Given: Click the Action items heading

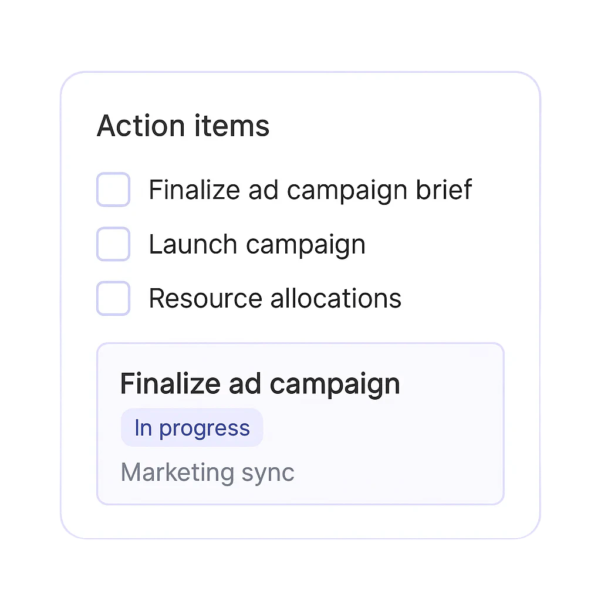Looking at the screenshot, I should click(x=183, y=126).
